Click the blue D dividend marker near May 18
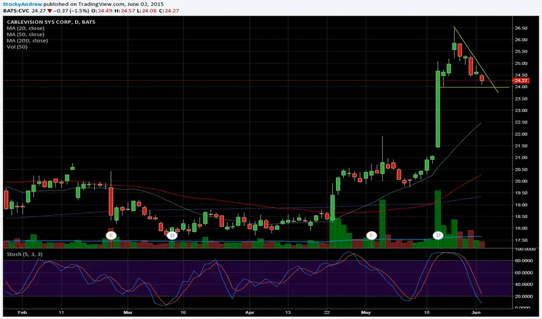 438,235
